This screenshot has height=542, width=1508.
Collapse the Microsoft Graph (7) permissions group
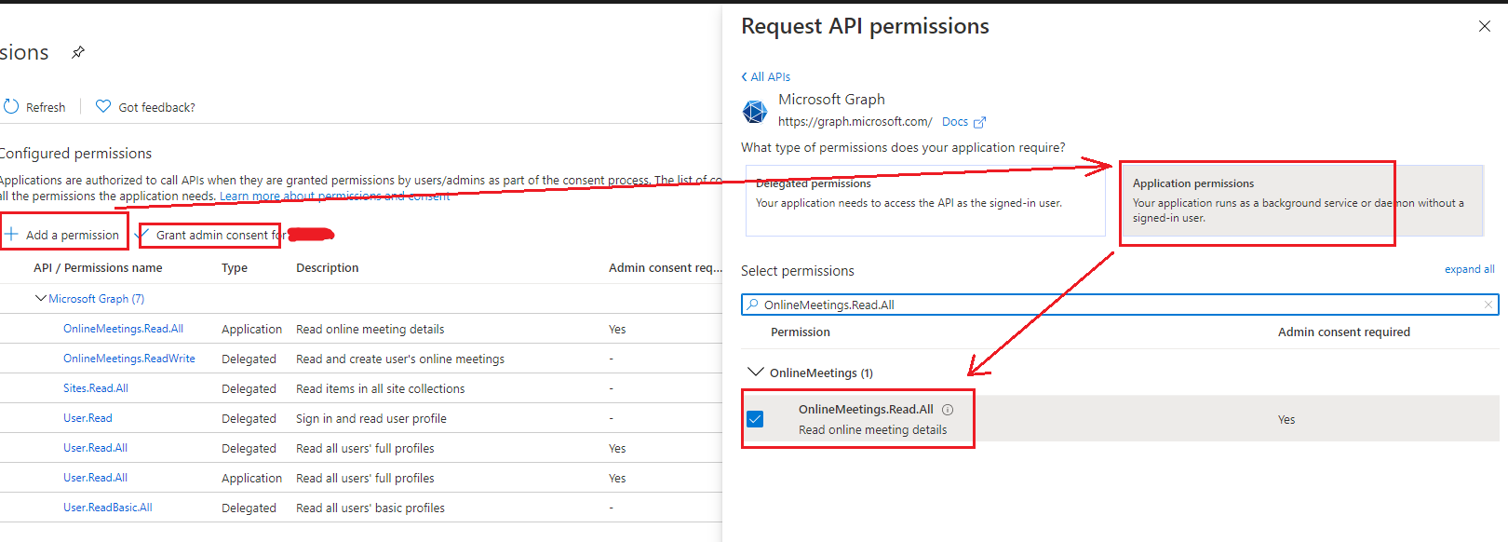click(x=40, y=299)
